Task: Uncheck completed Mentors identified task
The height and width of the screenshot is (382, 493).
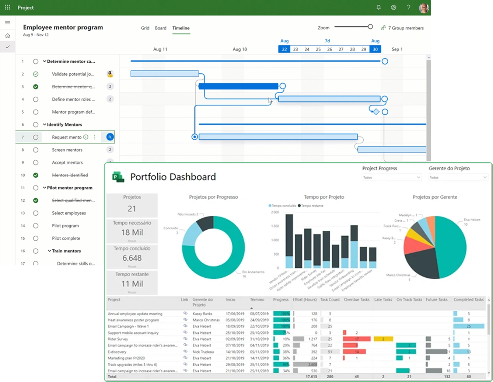Action: pos(35,175)
